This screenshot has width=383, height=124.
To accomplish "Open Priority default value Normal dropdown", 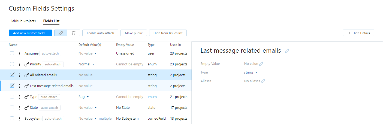I will [x=86, y=64].
